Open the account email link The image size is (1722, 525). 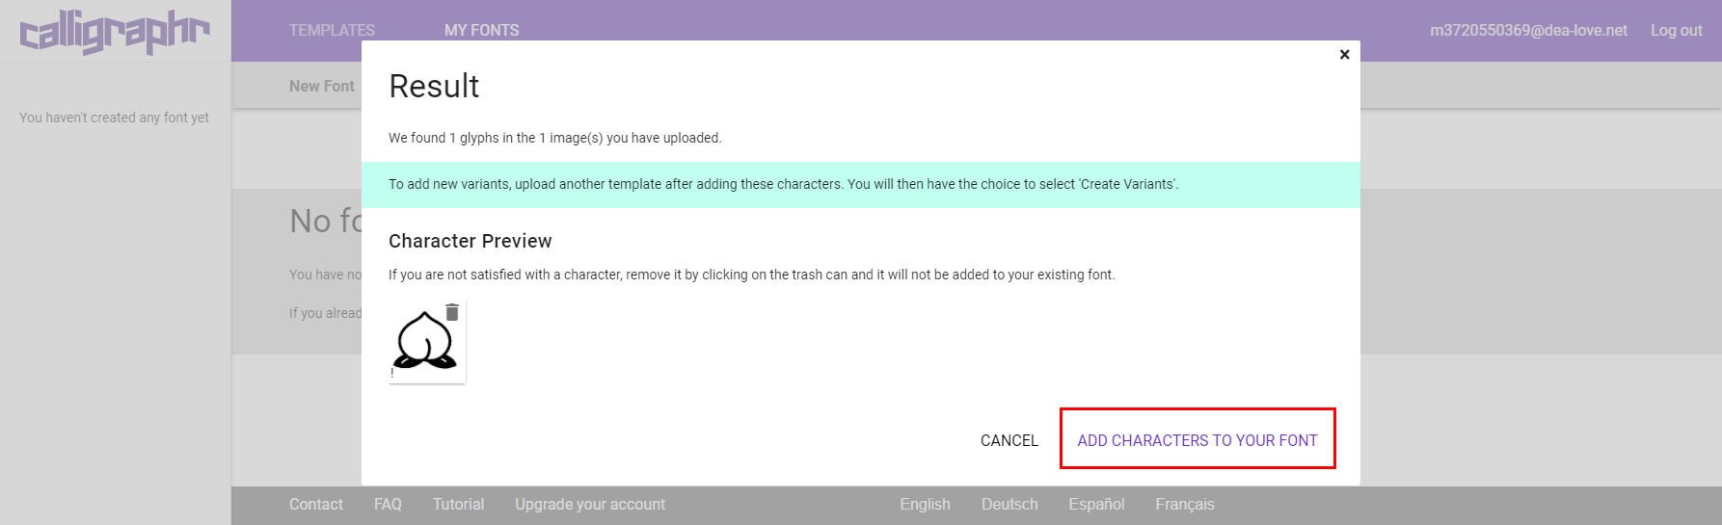(x=1528, y=30)
